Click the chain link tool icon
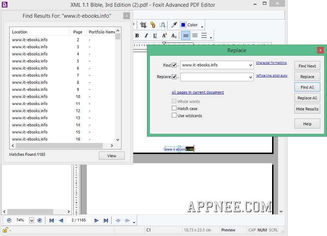The height and width of the screenshot is (236, 327). click(x=153, y=25)
